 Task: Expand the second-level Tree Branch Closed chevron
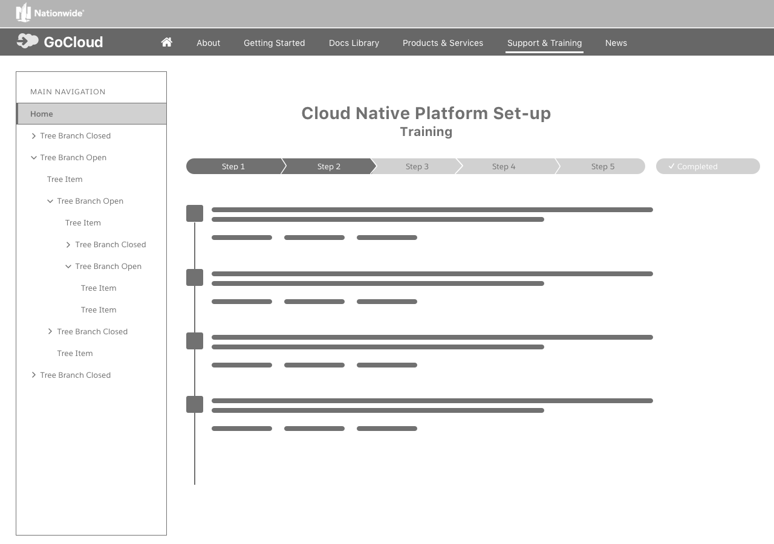pyautogui.click(x=50, y=332)
